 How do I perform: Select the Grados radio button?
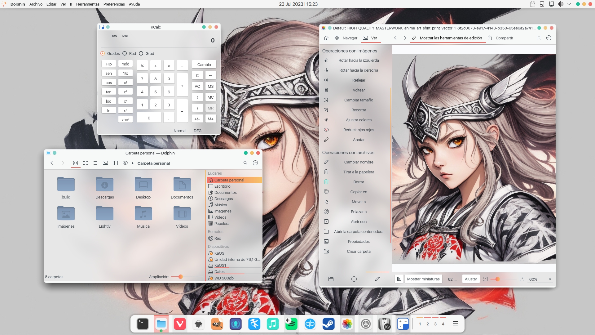click(103, 53)
